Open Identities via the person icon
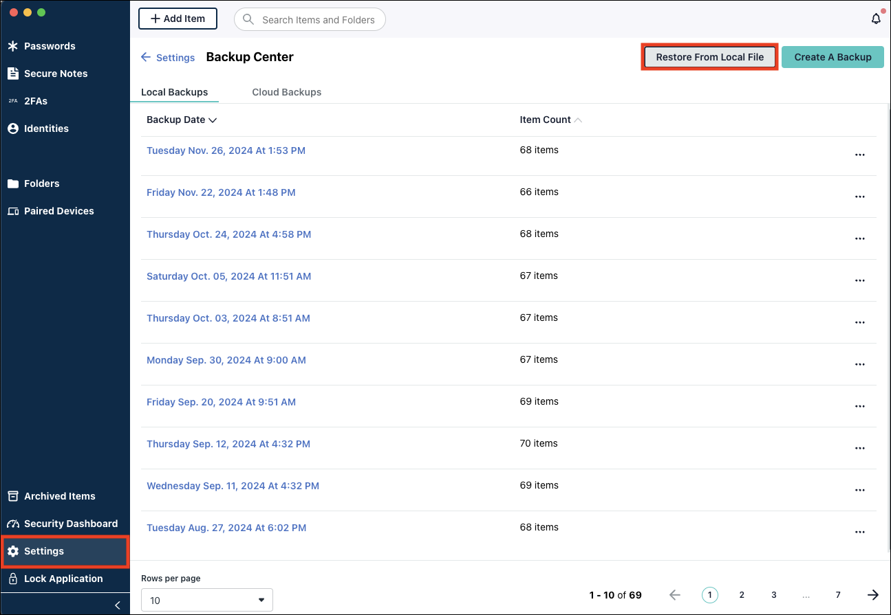Viewport: 891px width, 615px height. pos(14,128)
